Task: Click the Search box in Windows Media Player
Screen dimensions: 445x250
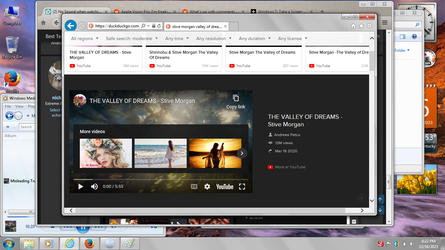Action: pos(27,127)
